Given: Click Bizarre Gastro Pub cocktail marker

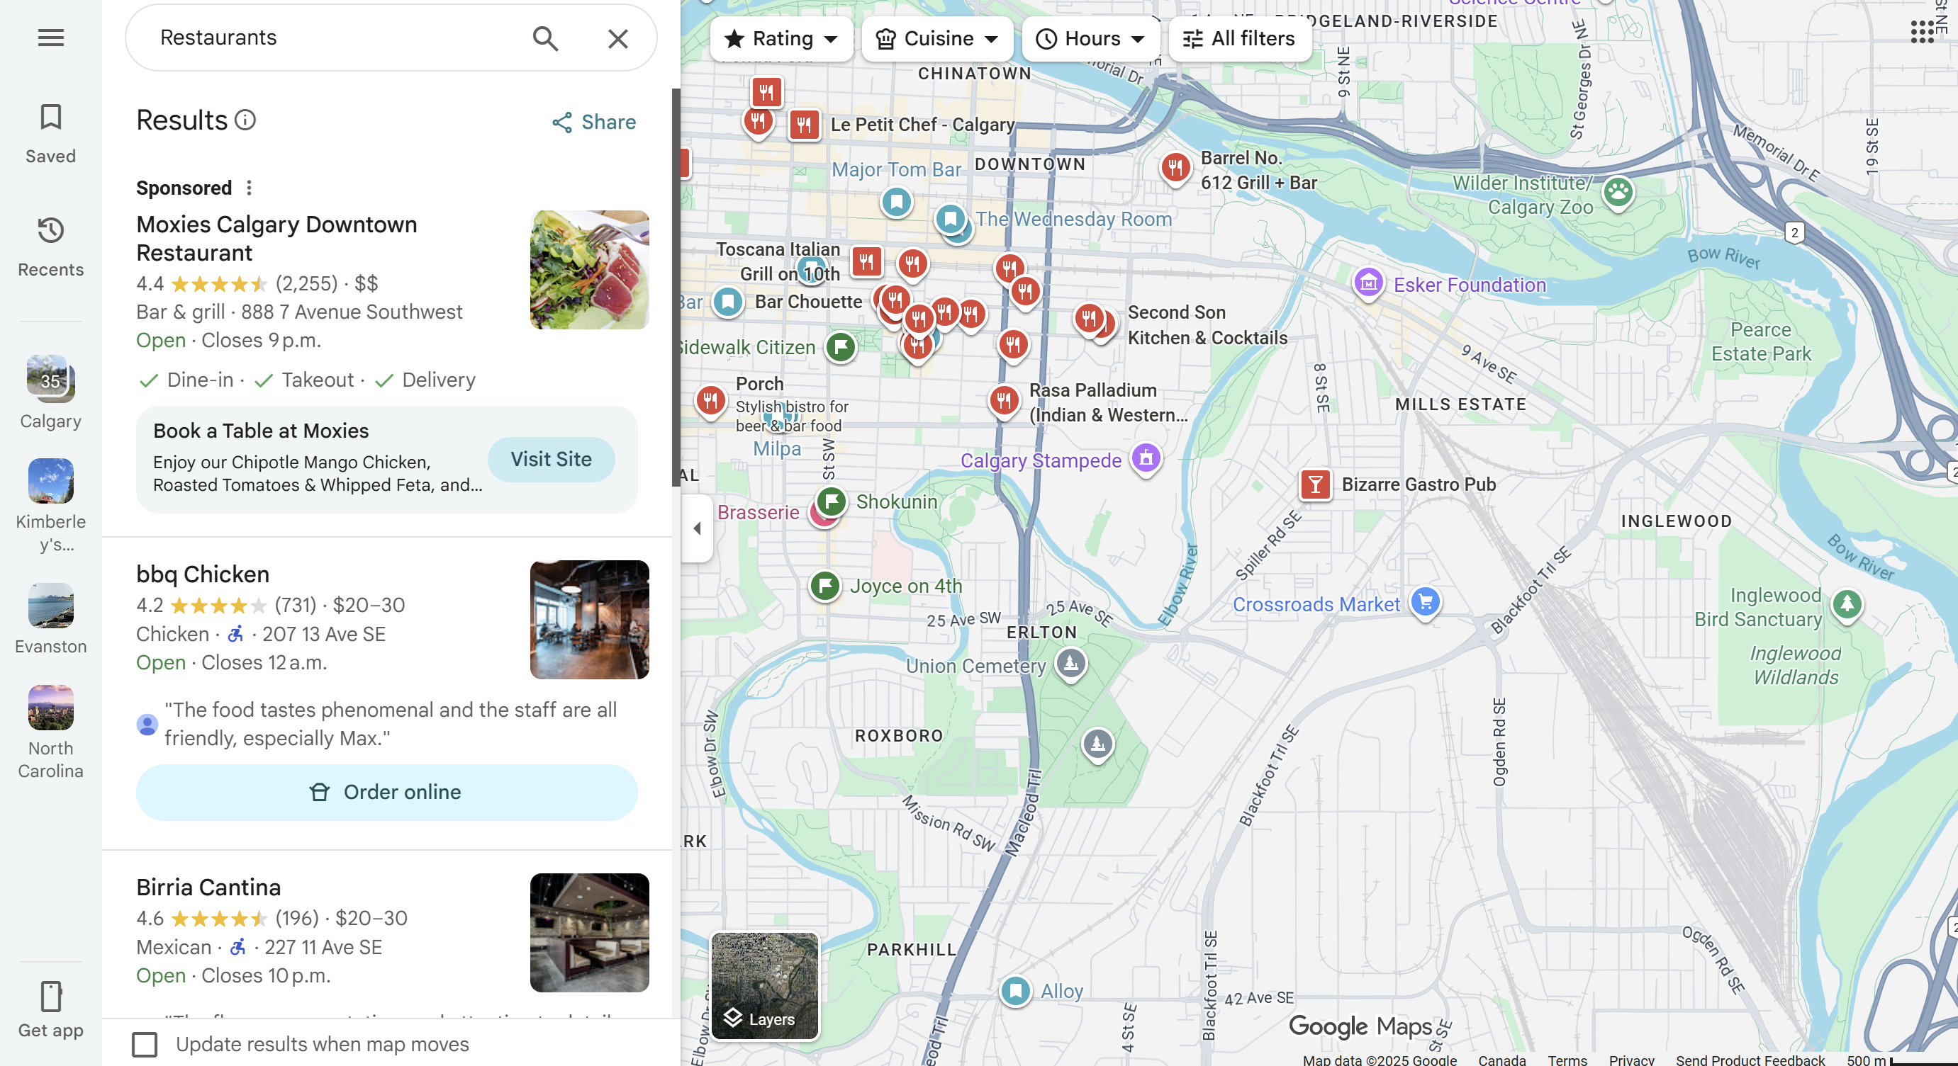Looking at the screenshot, I should 1315,484.
